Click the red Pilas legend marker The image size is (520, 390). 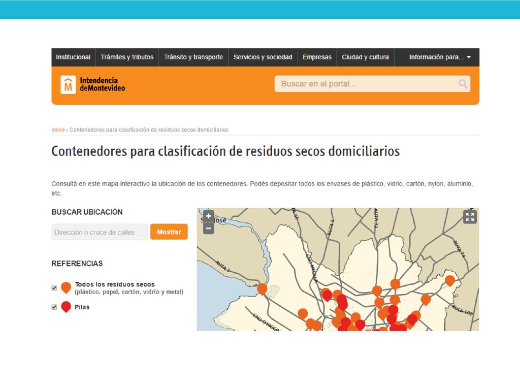(66, 307)
